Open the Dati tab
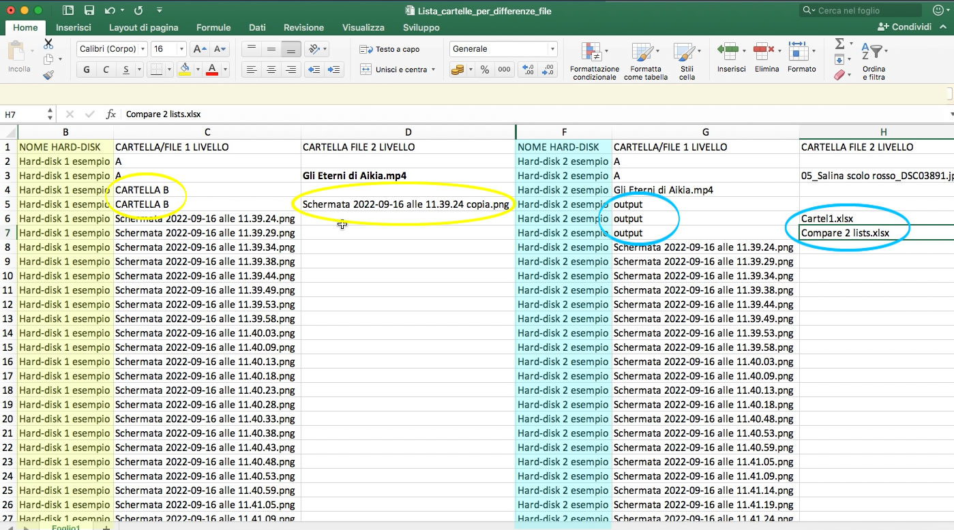The height and width of the screenshot is (530, 954). (x=257, y=27)
